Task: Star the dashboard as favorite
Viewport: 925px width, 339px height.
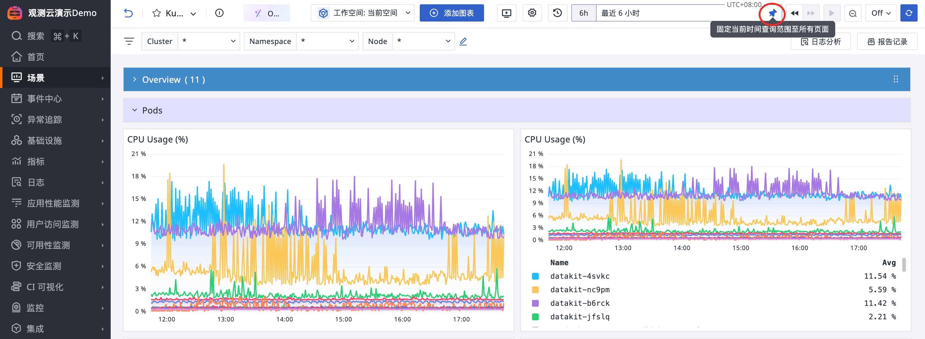Action: tap(157, 13)
